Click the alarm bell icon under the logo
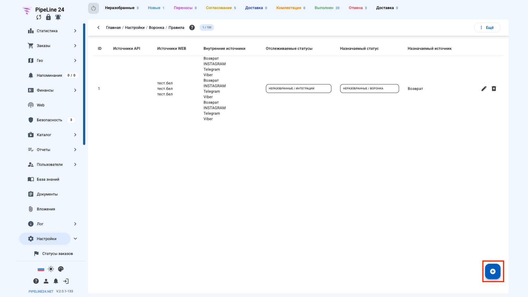This screenshot has height=297, width=528. 58,17
